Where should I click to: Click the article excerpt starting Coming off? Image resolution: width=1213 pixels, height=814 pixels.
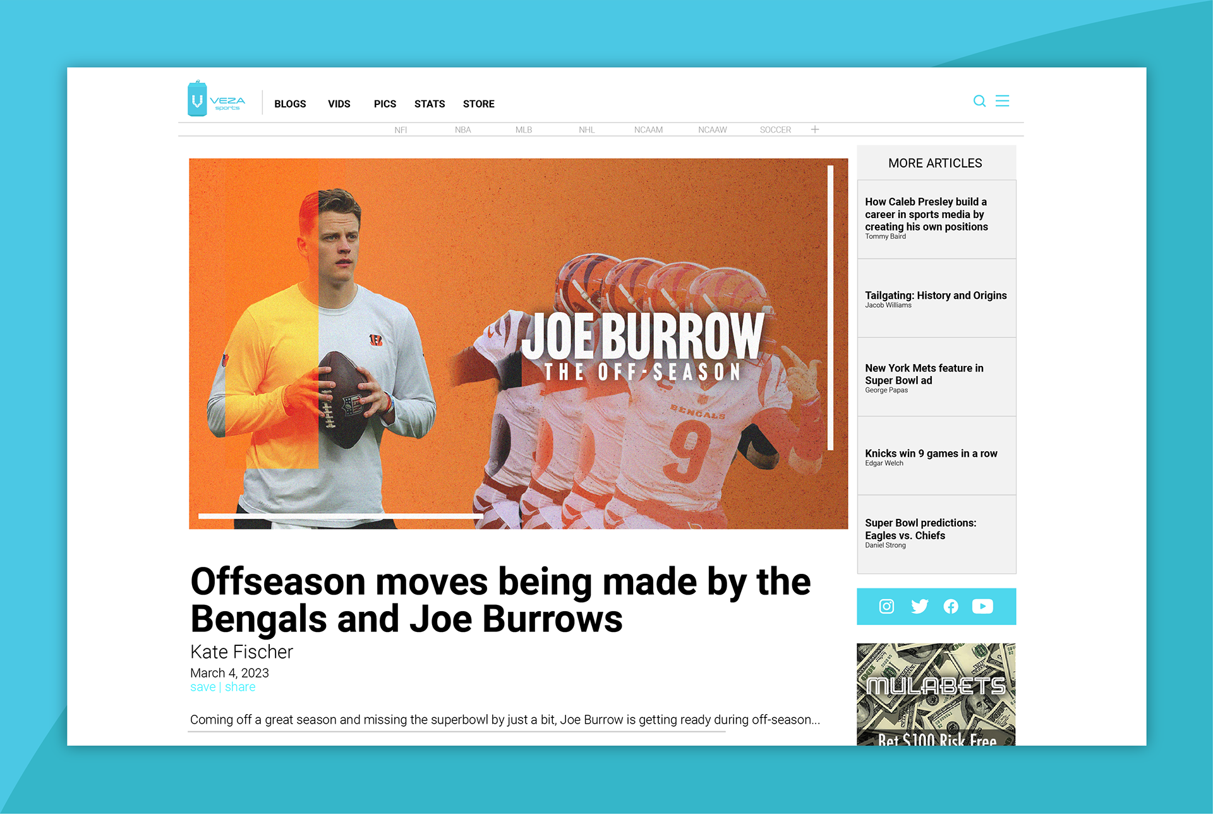pos(505,720)
